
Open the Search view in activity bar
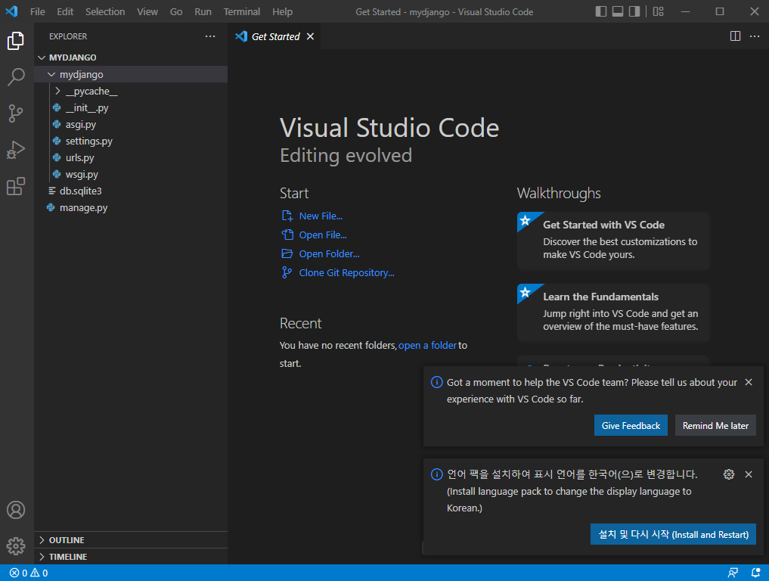click(x=16, y=77)
